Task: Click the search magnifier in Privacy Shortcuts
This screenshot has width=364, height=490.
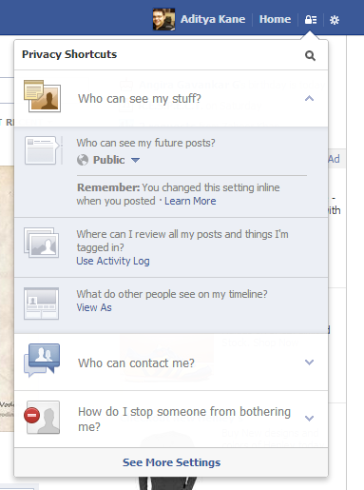Action: click(x=310, y=55)
